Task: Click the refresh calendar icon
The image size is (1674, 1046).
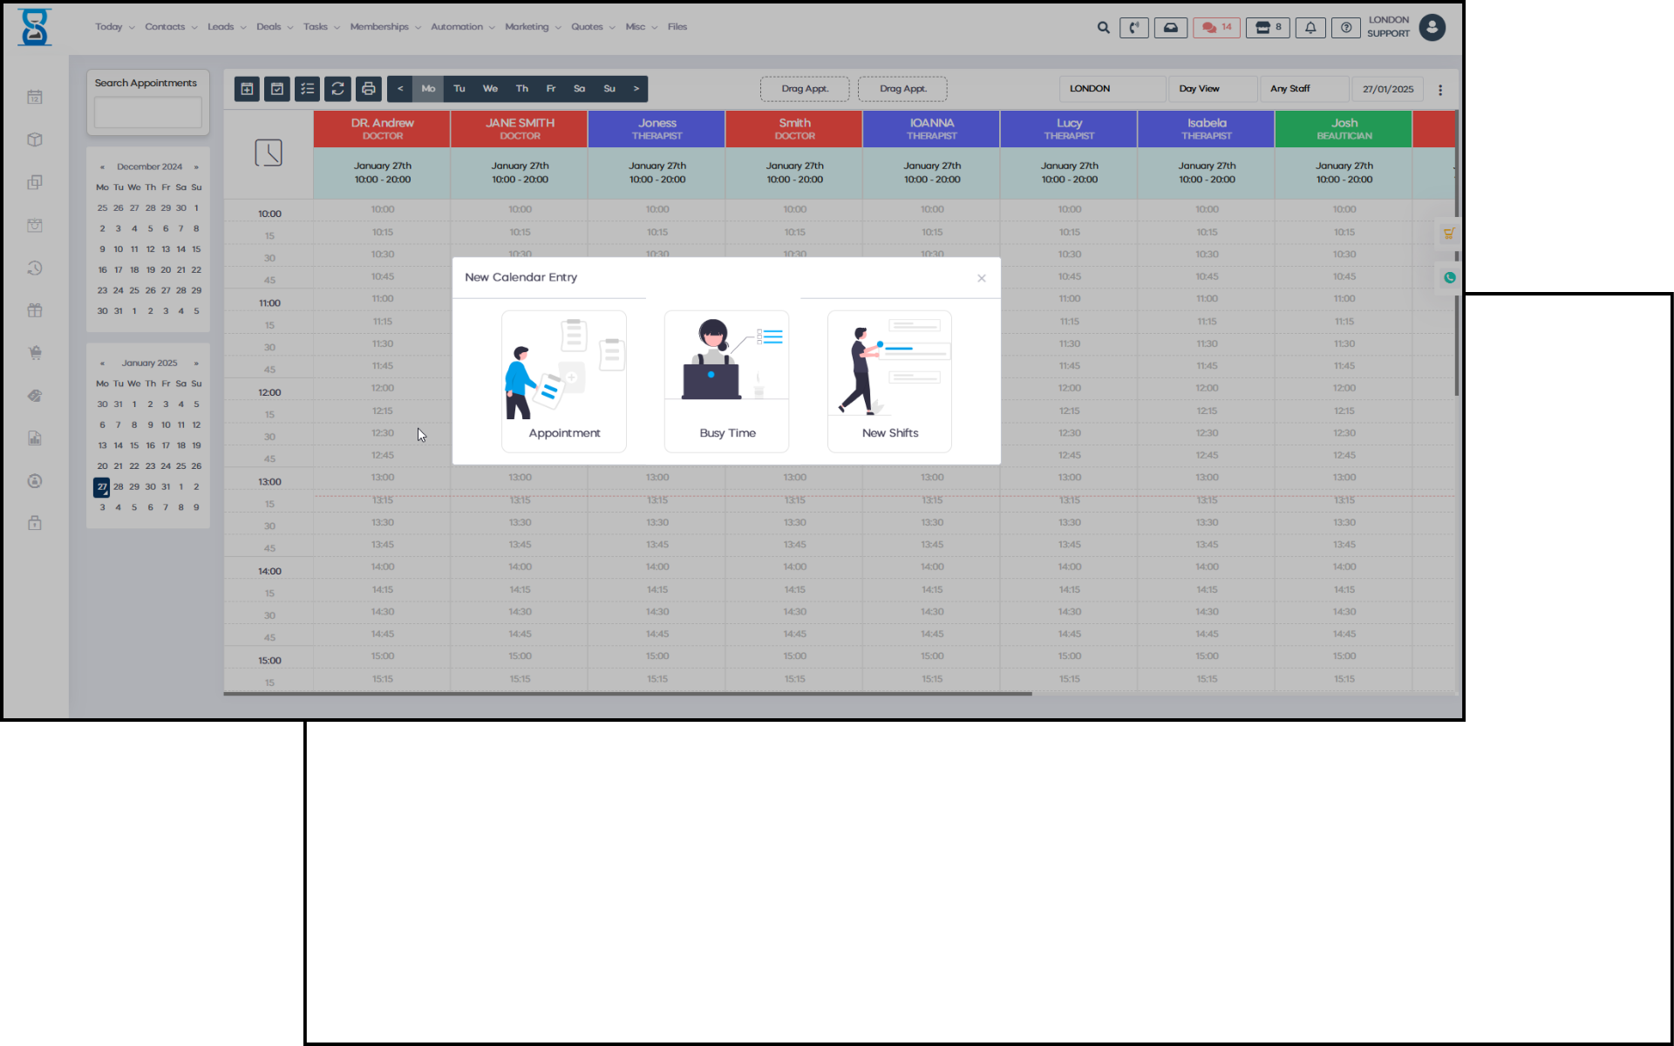Action: [338, 89]
